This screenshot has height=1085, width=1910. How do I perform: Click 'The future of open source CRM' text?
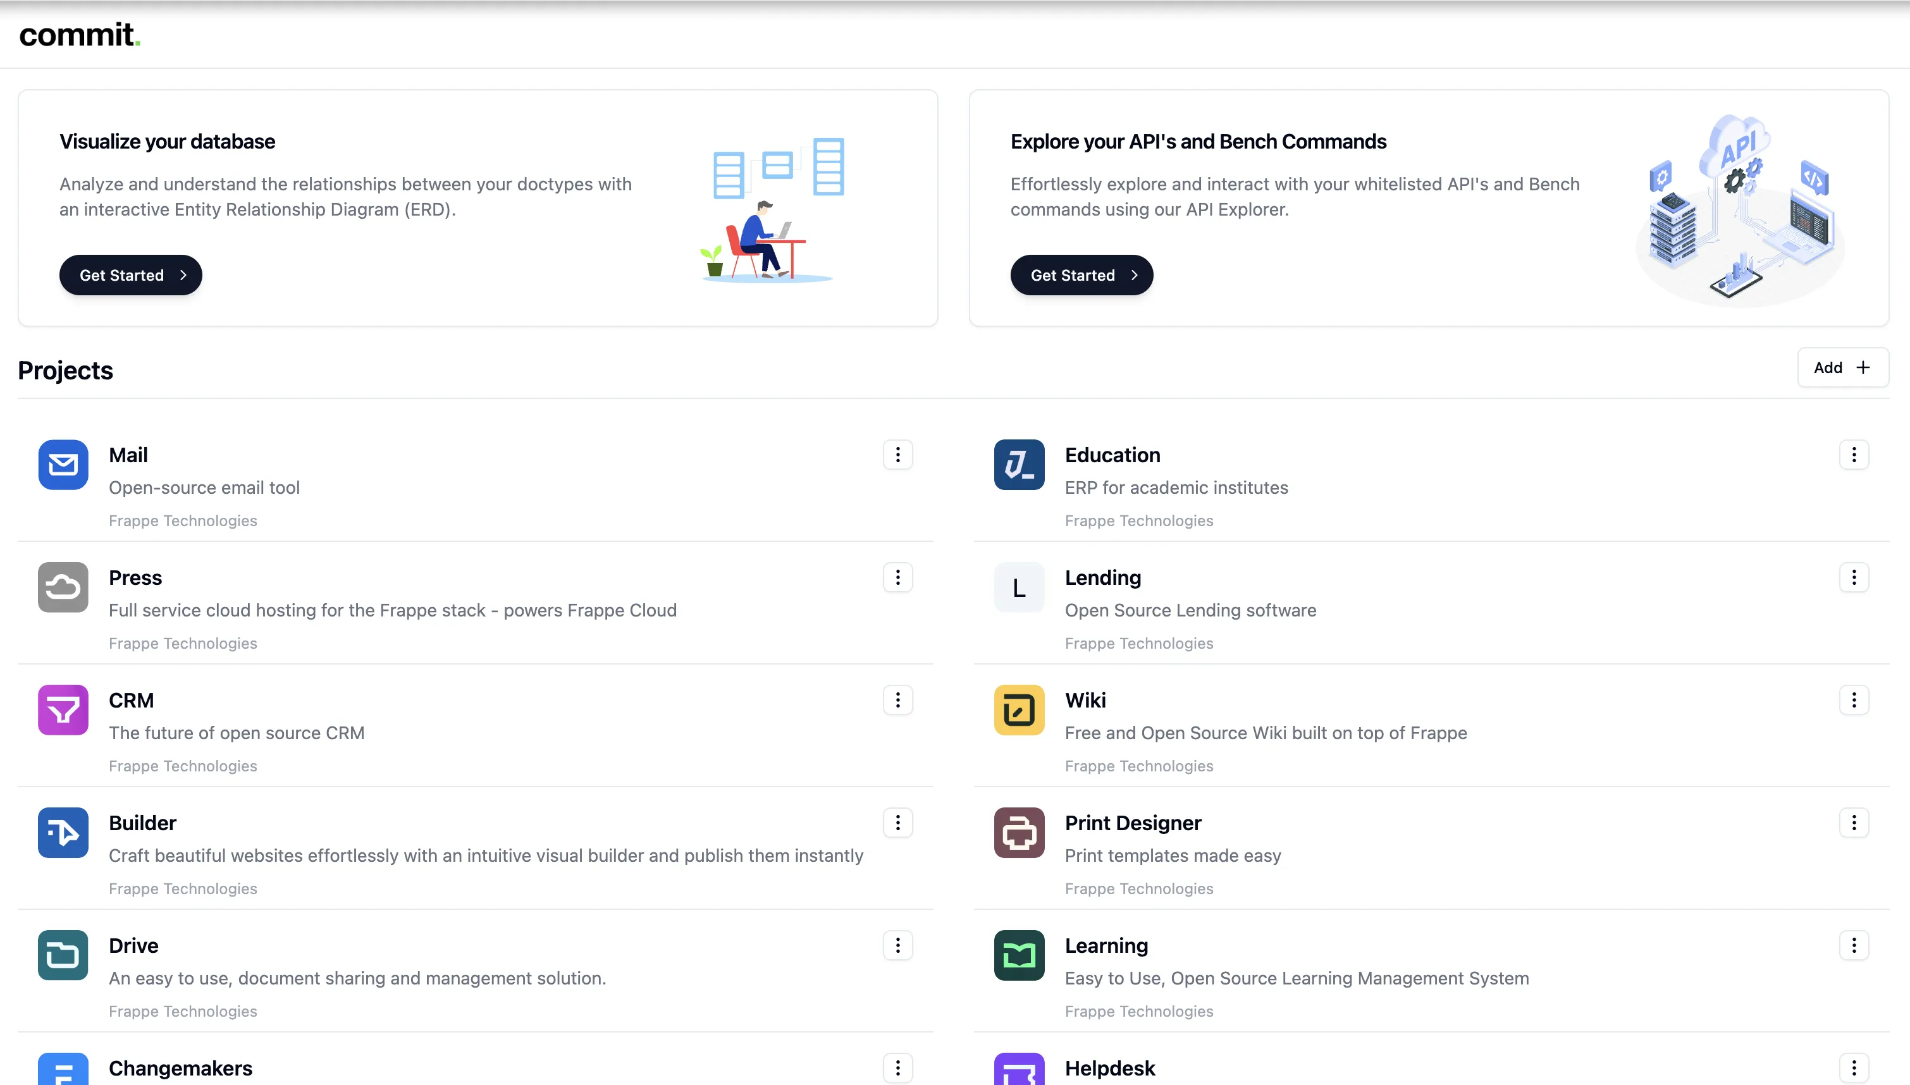click(x=237, y=733)
